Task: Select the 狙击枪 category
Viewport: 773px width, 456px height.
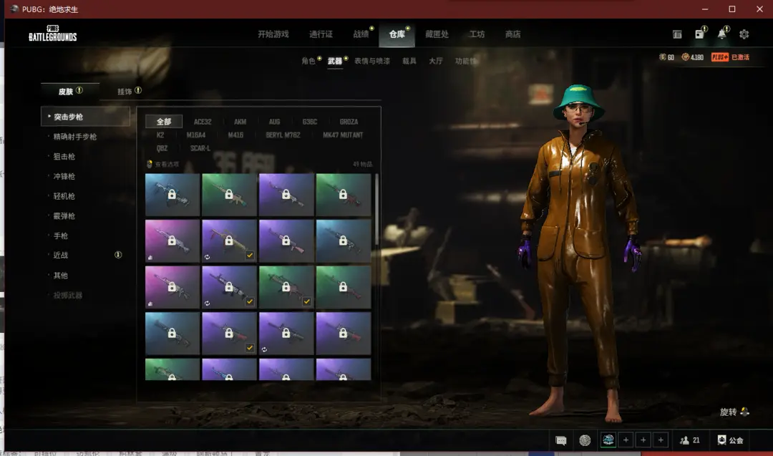Action: (x=64, y=156)
